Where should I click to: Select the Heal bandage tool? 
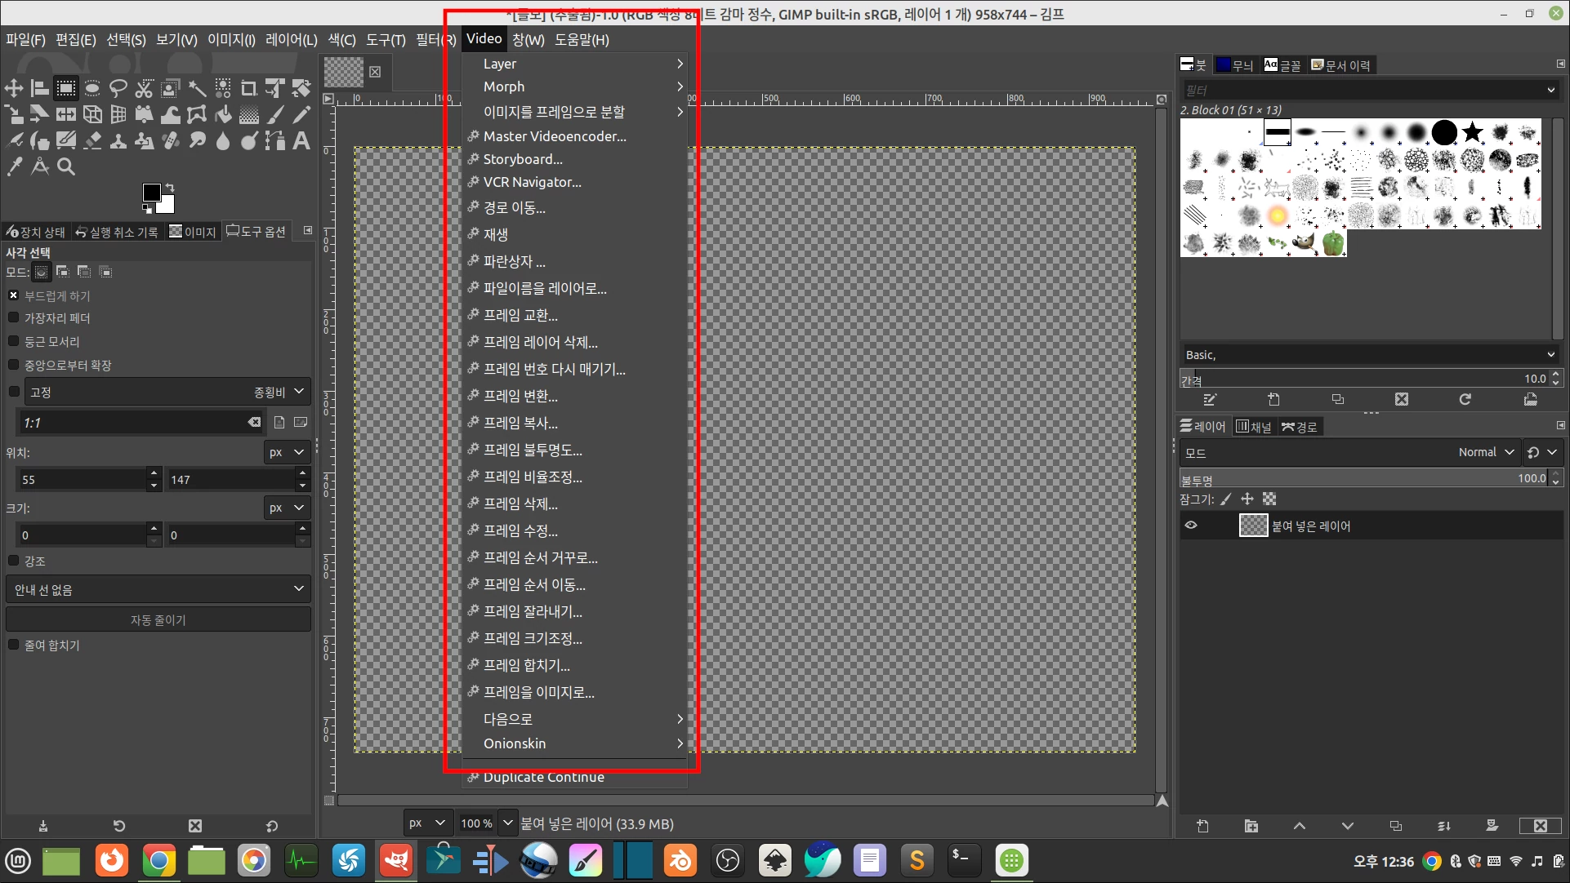tap(171, 140)
